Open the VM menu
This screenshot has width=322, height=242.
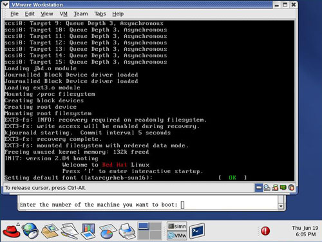pos(64,14)
